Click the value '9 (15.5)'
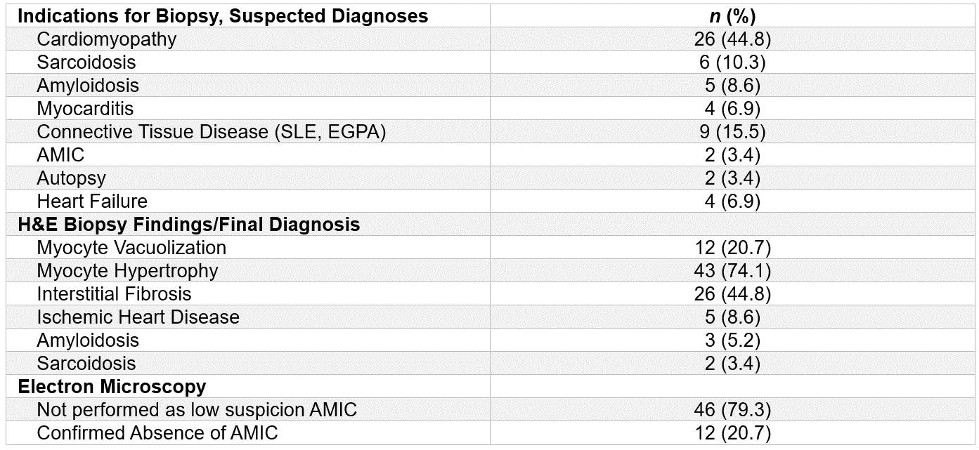Image resolution: width=979 pixels, height=450 pixels. click(x=732, y=132)
